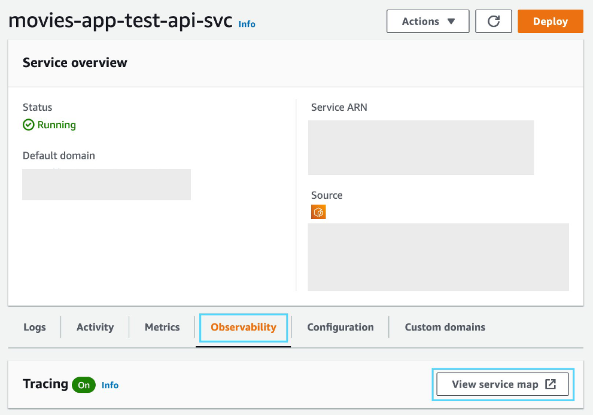This screenshot has height=415, width=593.
Task: Open the Actions dropdown menu
Action: (428, 22)
